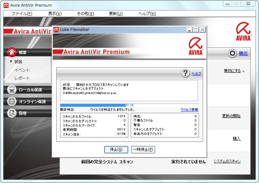Screen dimensions: 259x183
Task: Click the 非表示のオブジェクト label
Action: (x=148, y=134)
